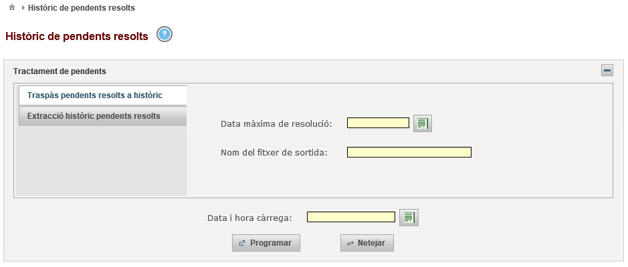This screenshot has height=267, width=628.
Task: Focus the Data i hora càrrega field
Action: click(x=351, y=217)
